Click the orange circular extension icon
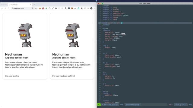 pos(40,8)
